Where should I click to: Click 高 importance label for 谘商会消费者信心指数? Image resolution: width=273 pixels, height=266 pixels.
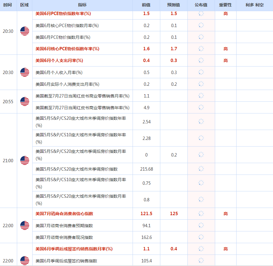point(225,214)
